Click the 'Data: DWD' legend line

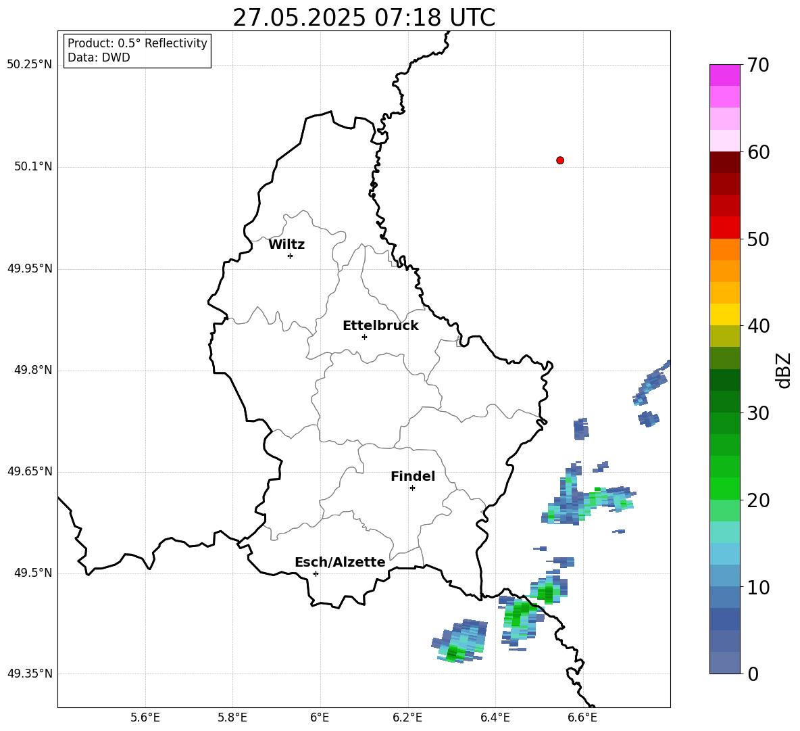[99, 57]
